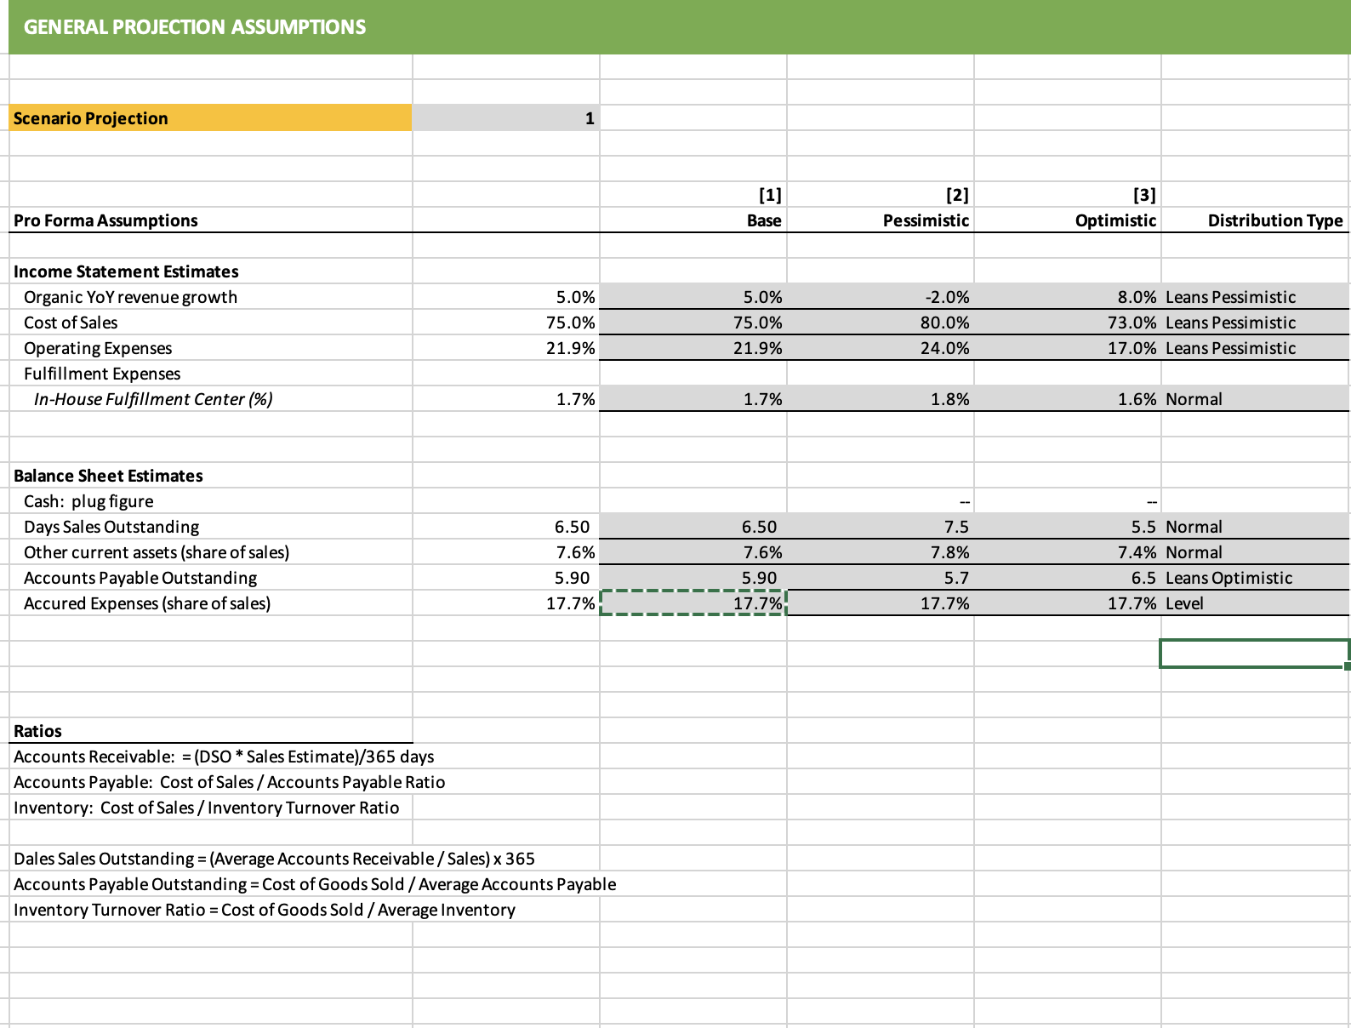Select the Pessimistic Operating Expenses cell '24.0%'
1351x1028 pixels.
pos(881,348)
